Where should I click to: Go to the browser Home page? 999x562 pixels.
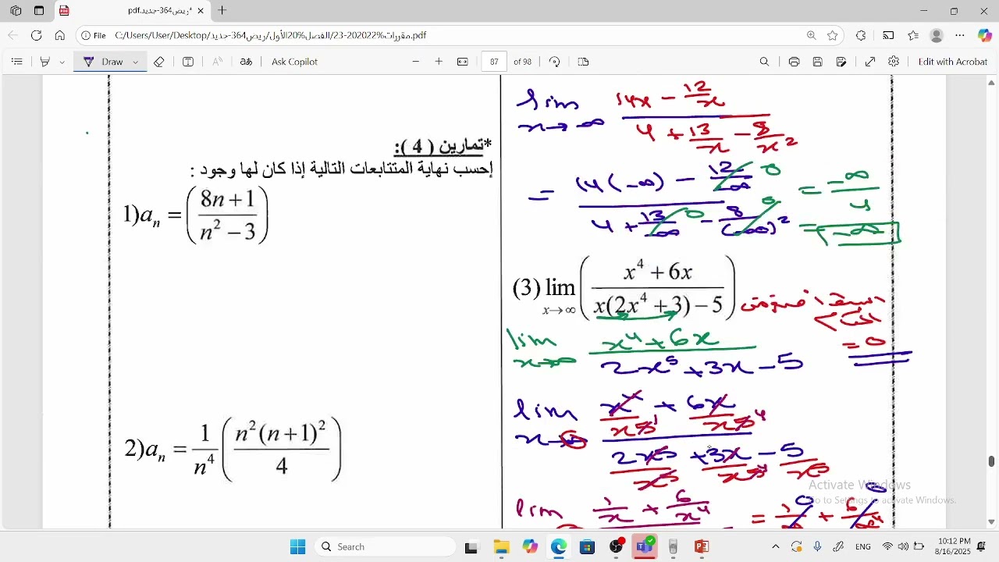tap(59, 35)
